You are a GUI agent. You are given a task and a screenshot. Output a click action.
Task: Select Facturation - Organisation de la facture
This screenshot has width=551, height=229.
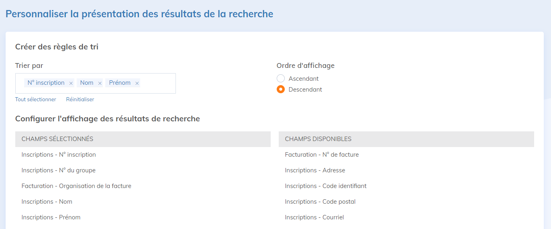(76, 186)
